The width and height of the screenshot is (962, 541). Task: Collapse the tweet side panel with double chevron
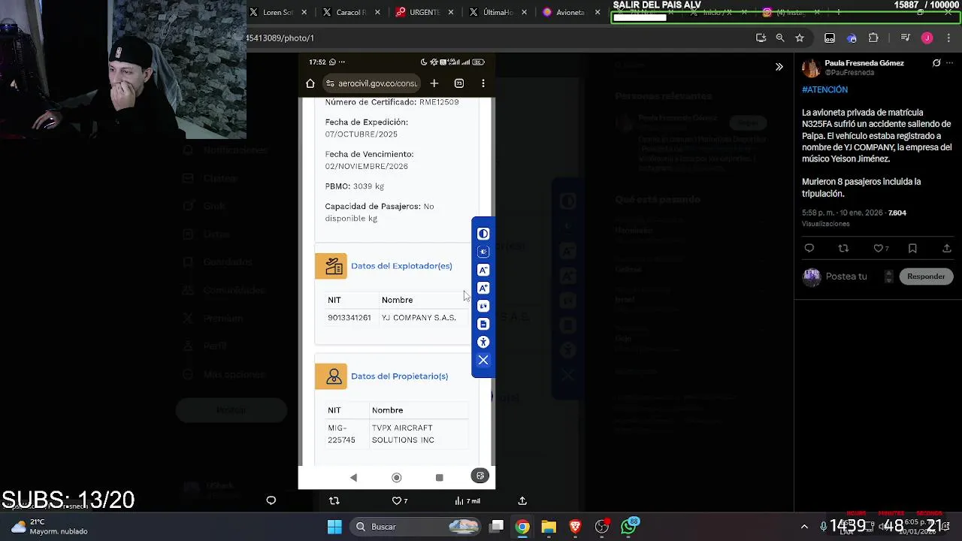point(779,67)
